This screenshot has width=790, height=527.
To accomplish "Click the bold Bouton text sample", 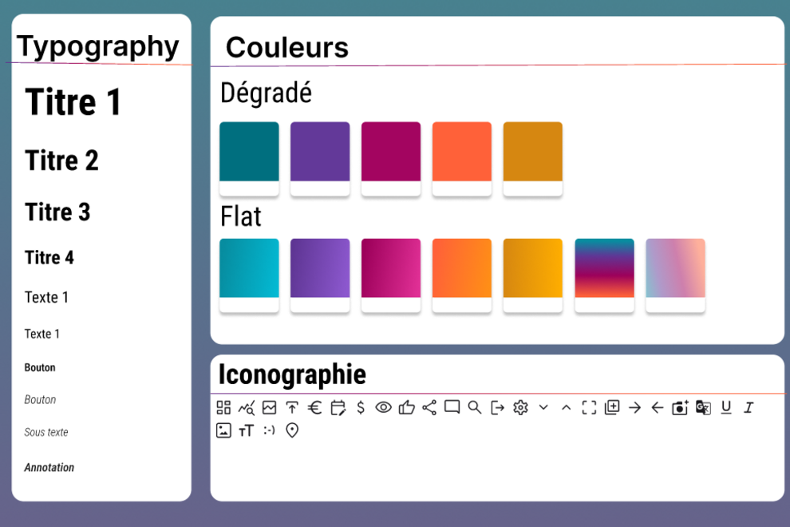I will click(40, 368).
